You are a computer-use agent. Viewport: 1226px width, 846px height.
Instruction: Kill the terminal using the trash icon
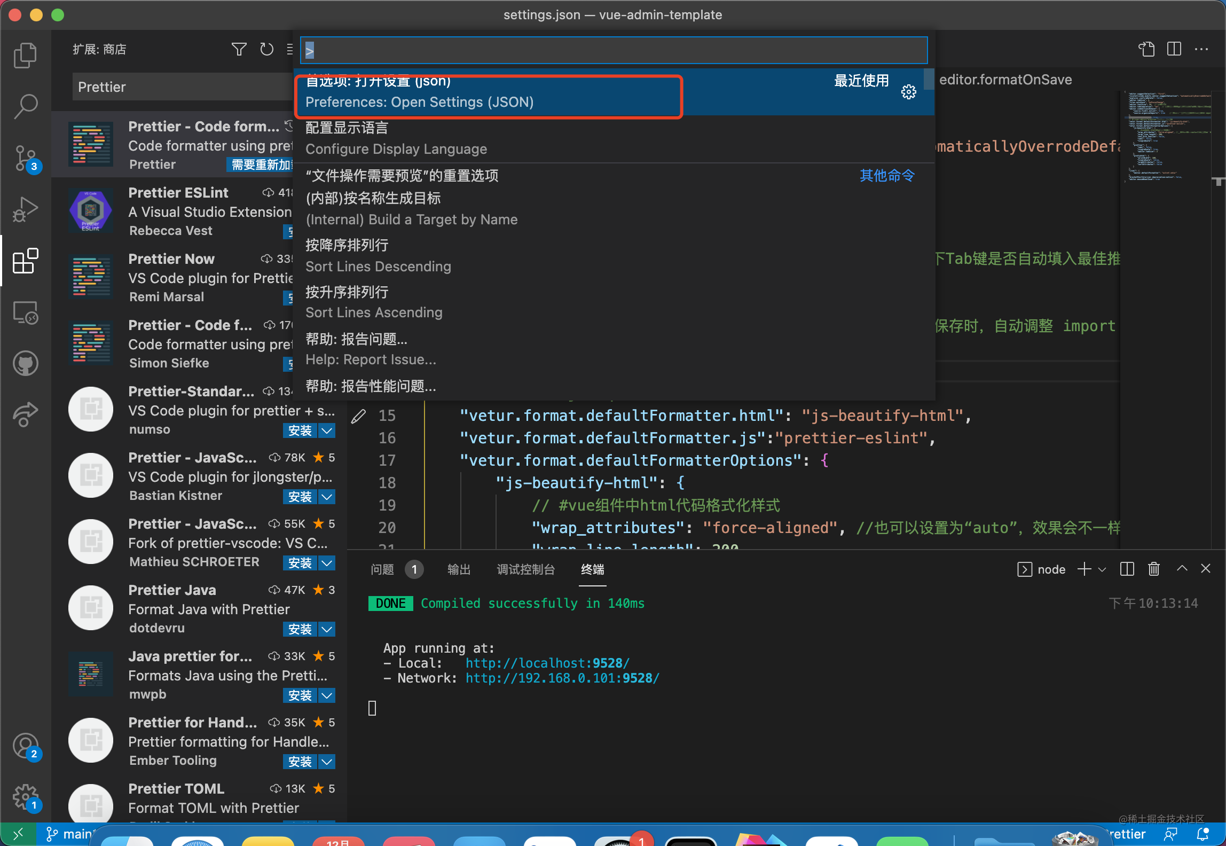coord(1153,569)
